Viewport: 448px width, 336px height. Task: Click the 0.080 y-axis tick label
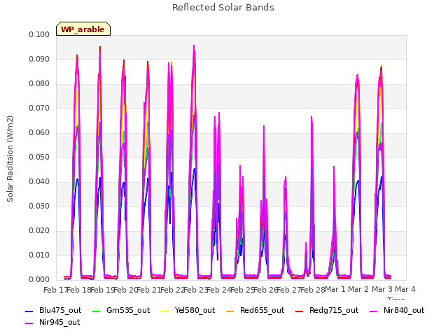(x=39, y=84)
